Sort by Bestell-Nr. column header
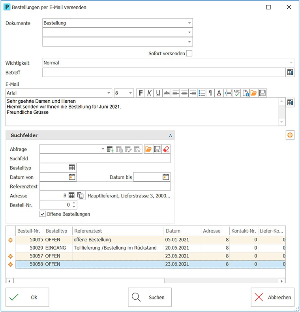 [30, 231]
